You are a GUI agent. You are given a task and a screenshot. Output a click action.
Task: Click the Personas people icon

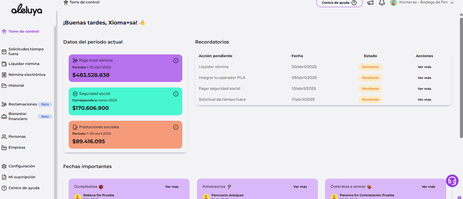coord(4,136)
